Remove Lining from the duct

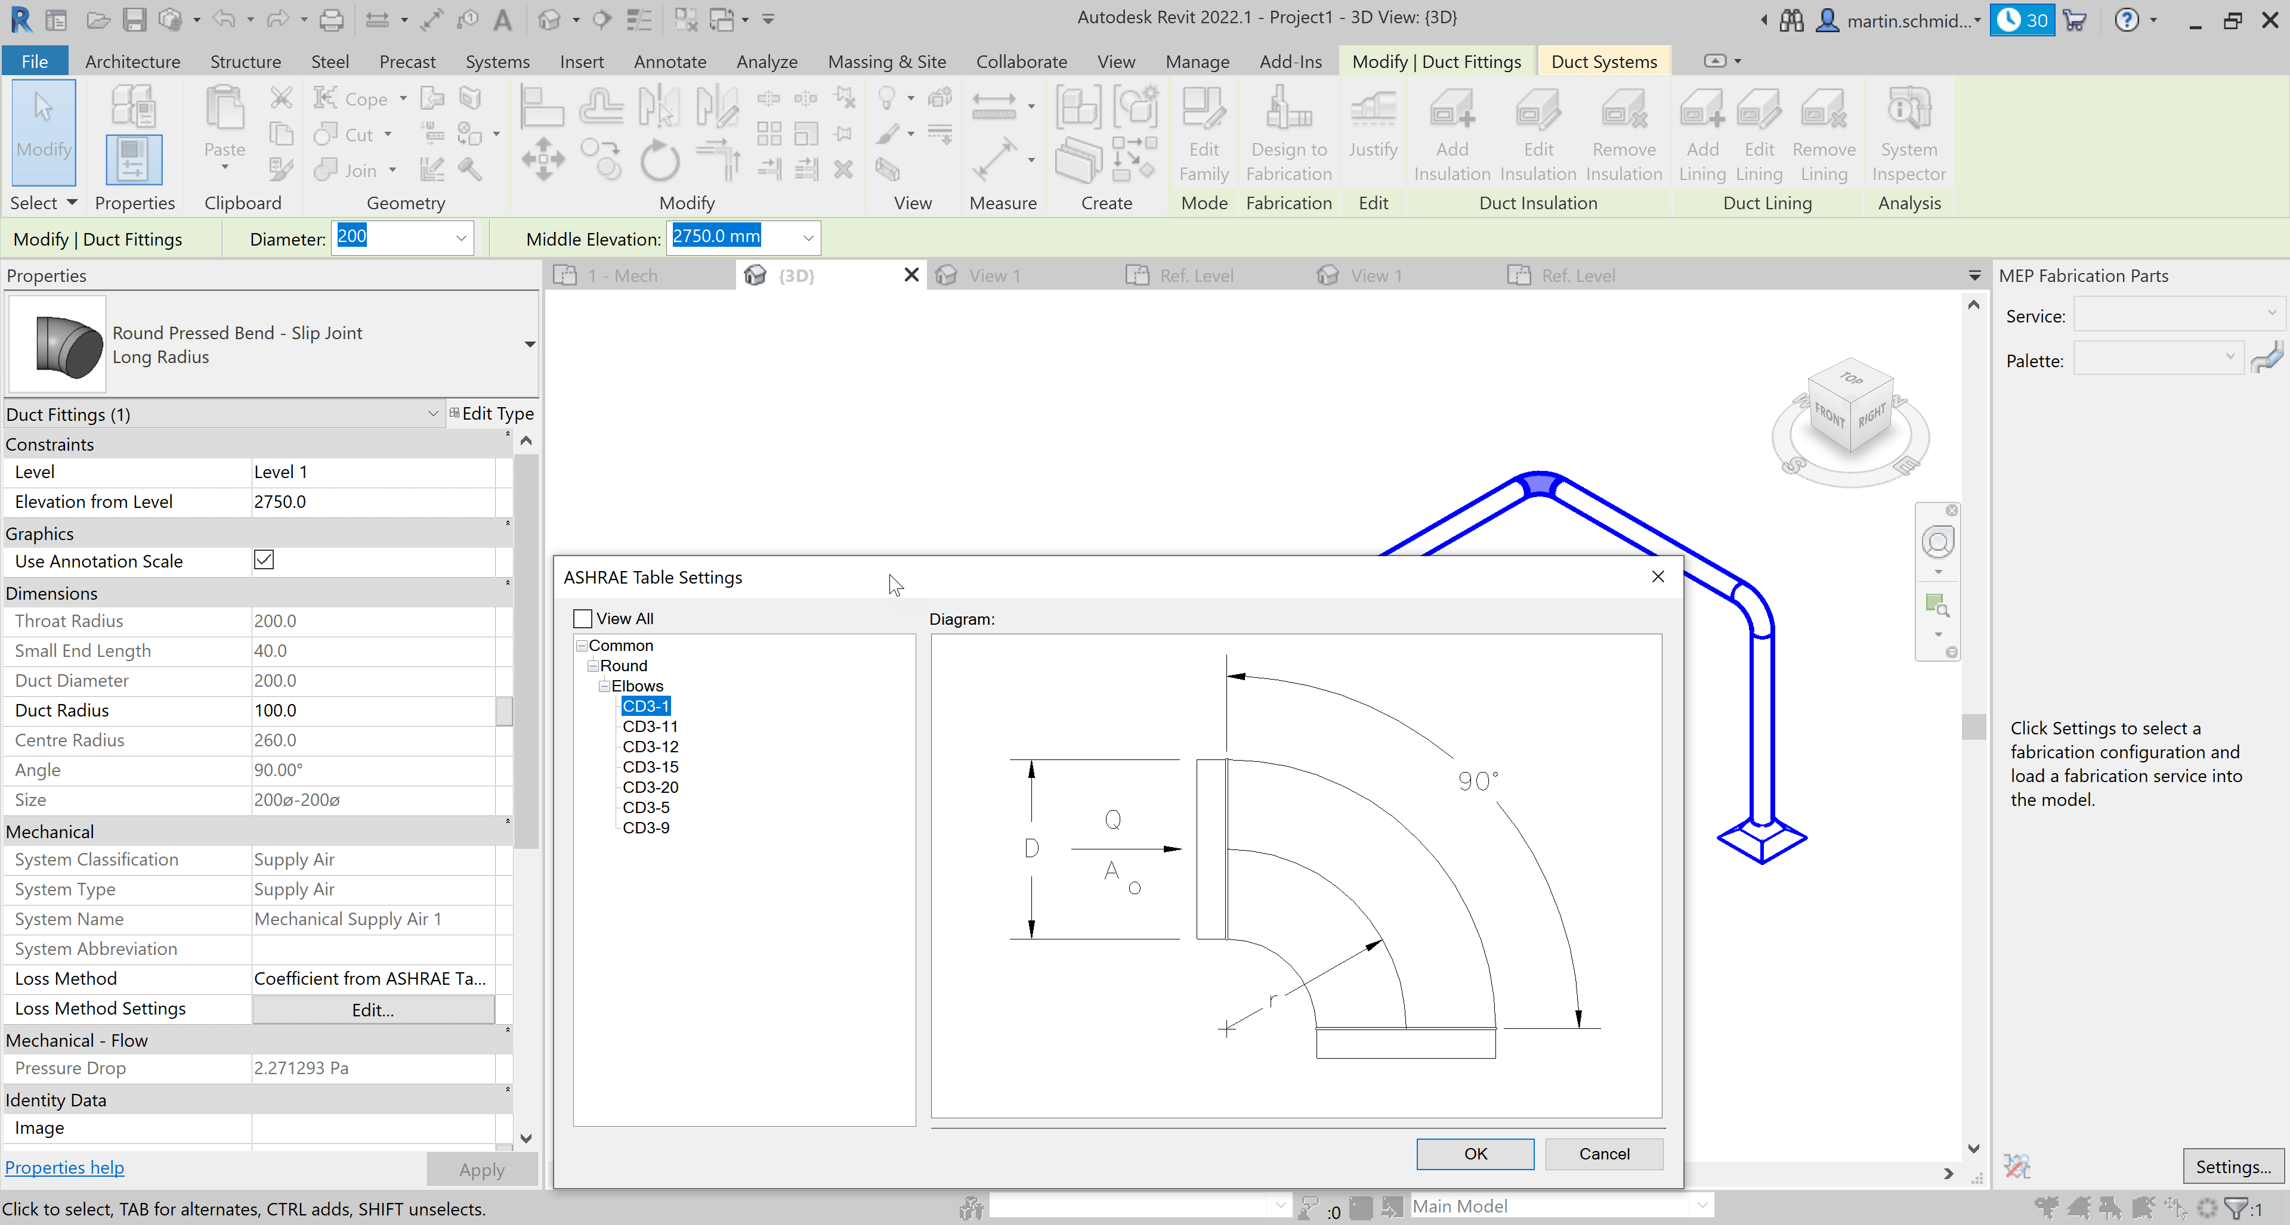[1824, 134]
